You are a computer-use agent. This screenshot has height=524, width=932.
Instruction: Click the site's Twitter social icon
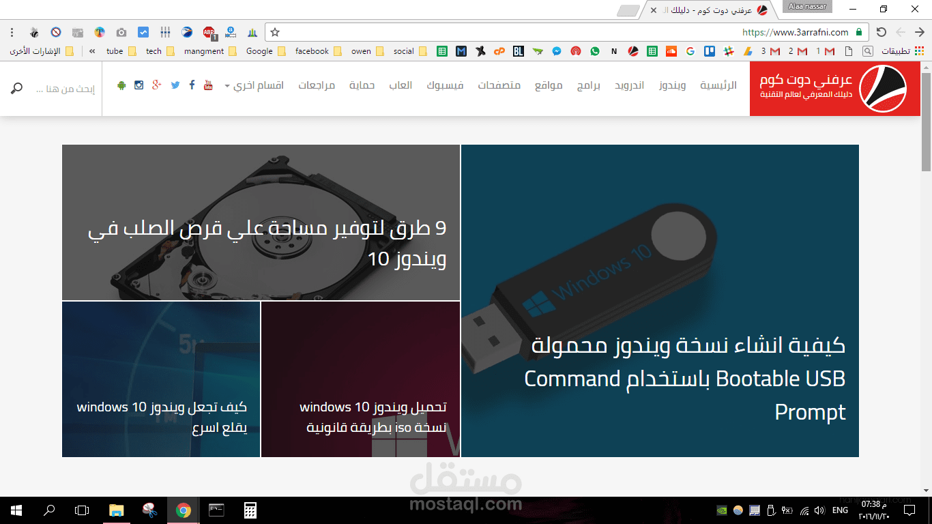click(x=175, y=85)
